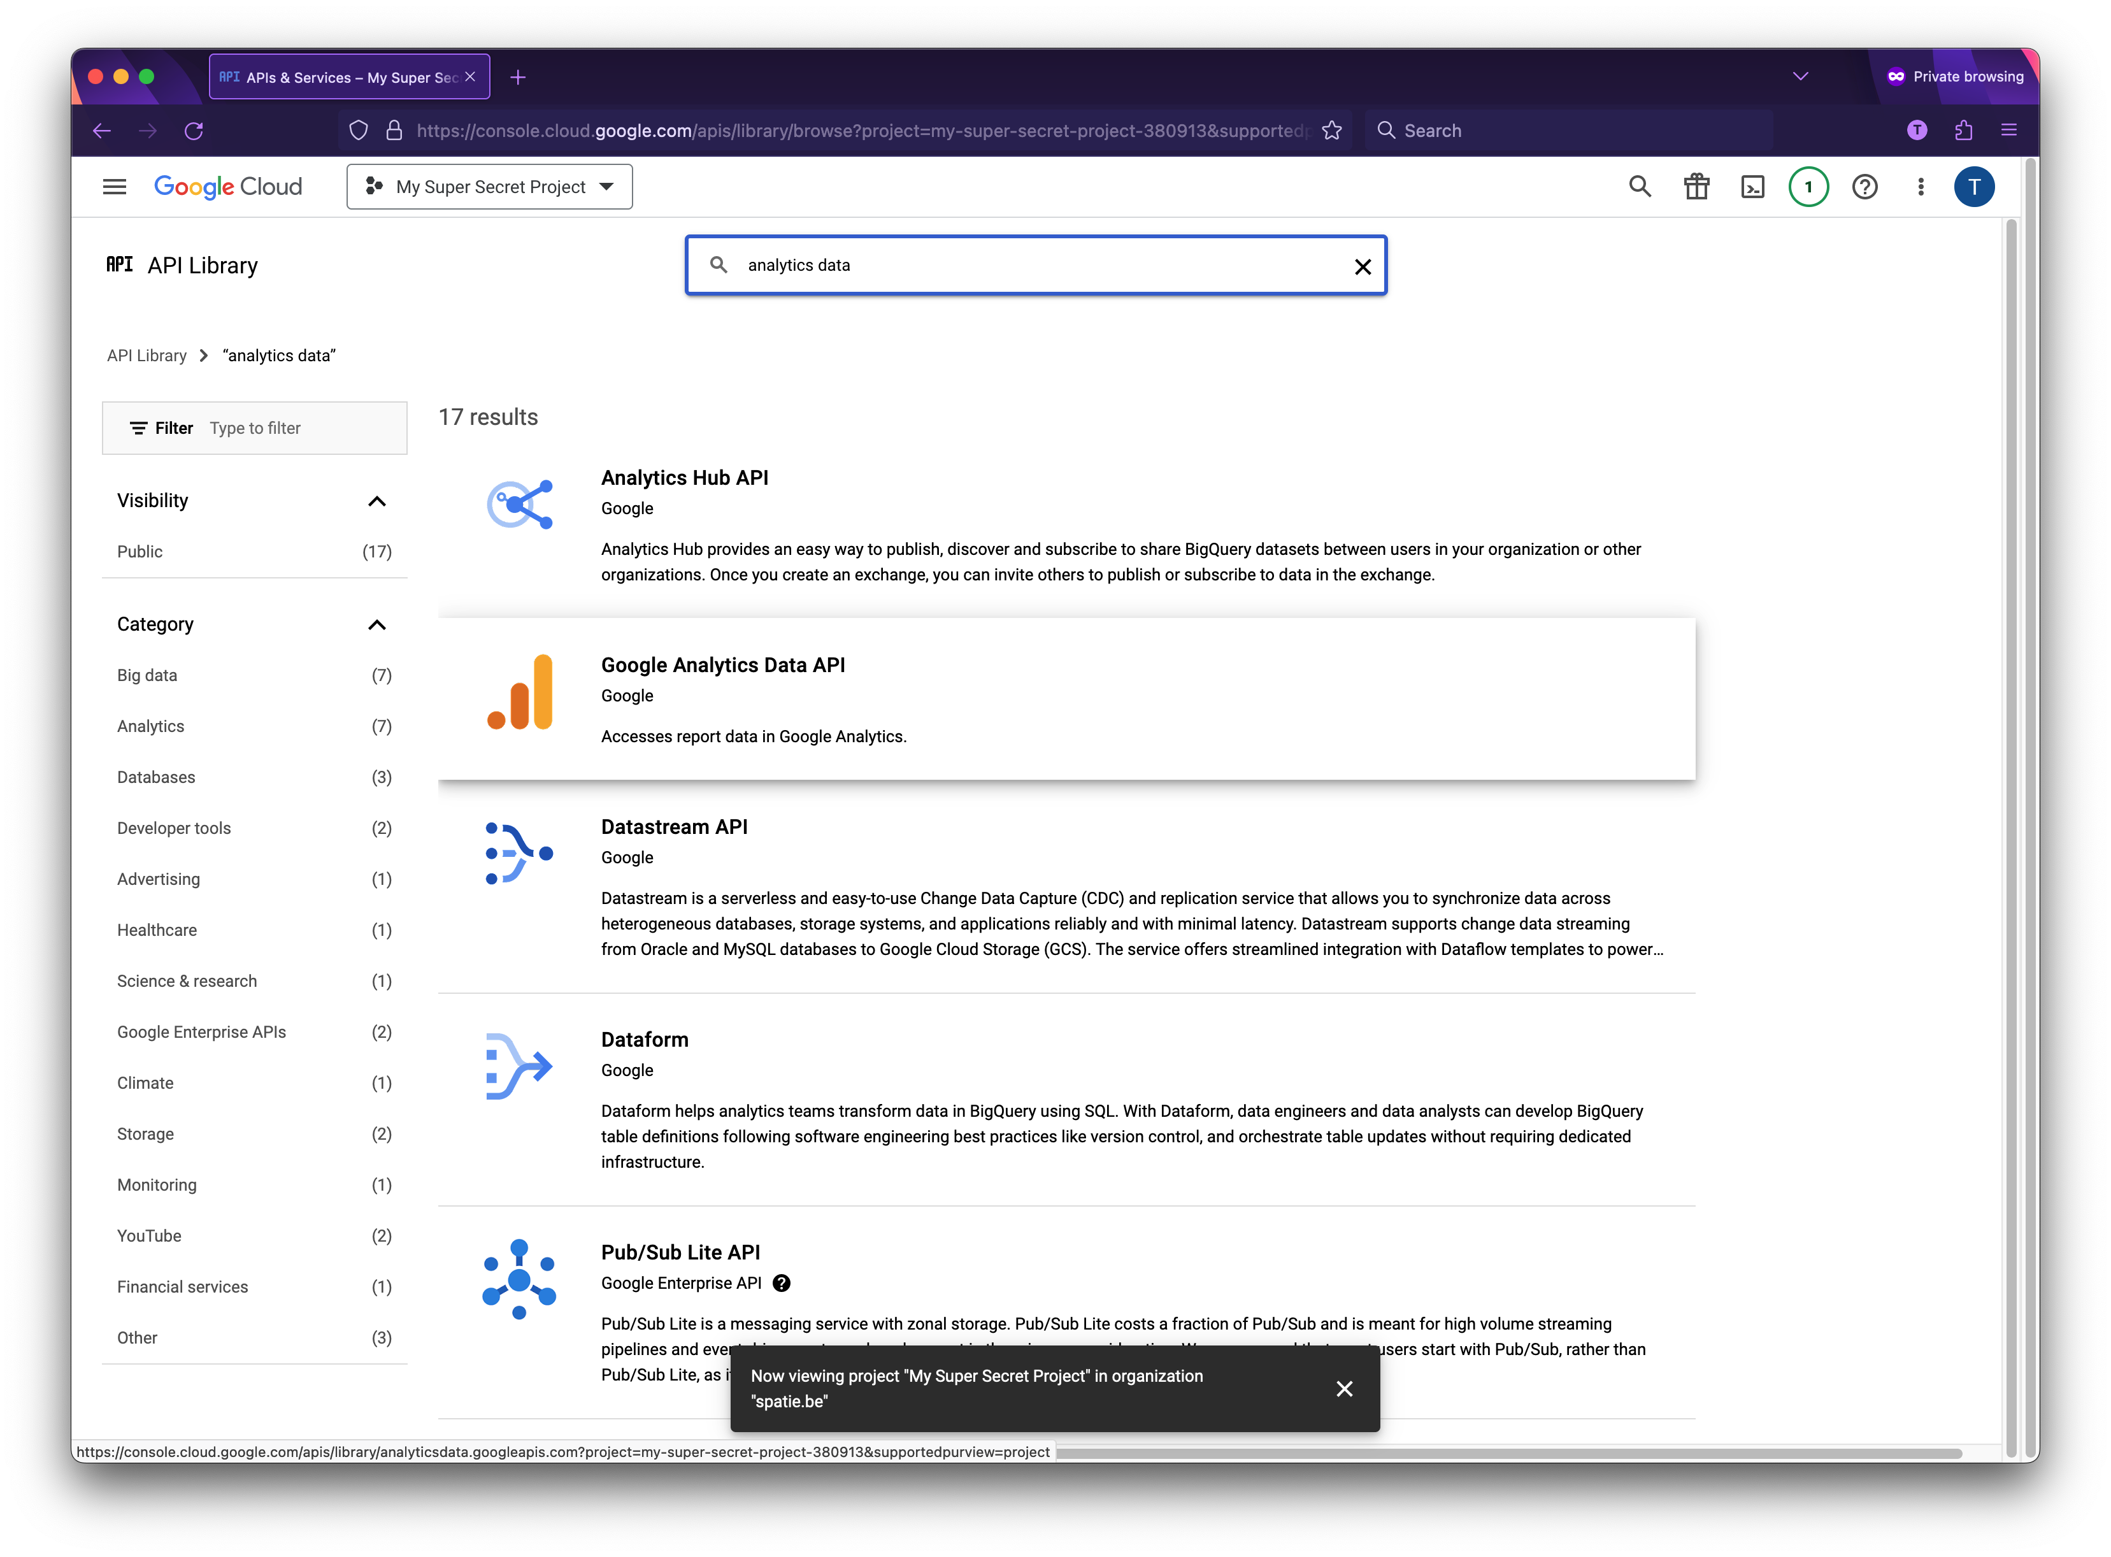Viewport: 2111px width, 1557px height.
Task: Open the account avatar labeled T
Action: pos(1975,187)
